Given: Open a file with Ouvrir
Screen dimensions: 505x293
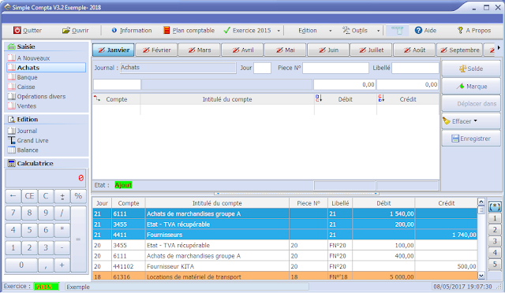Looking at the screenshot, I should click(76, 31).
